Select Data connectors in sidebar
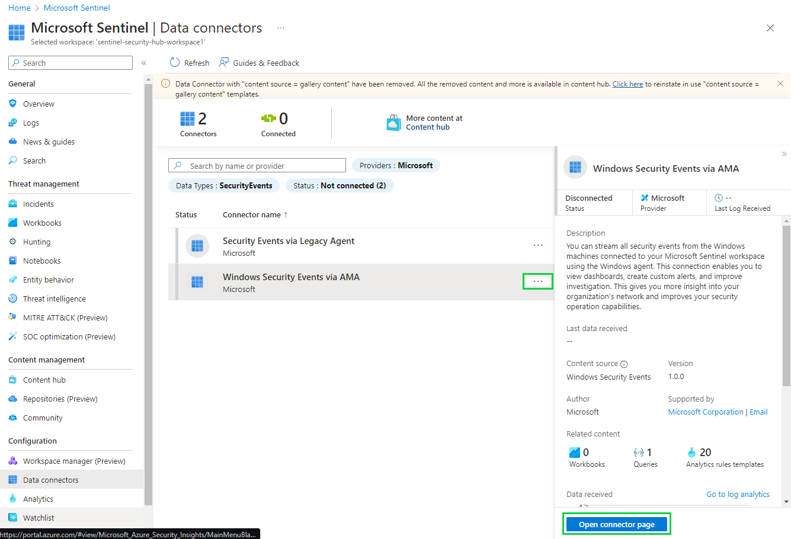The image size is (791, 539). click(x=72, y=480)
